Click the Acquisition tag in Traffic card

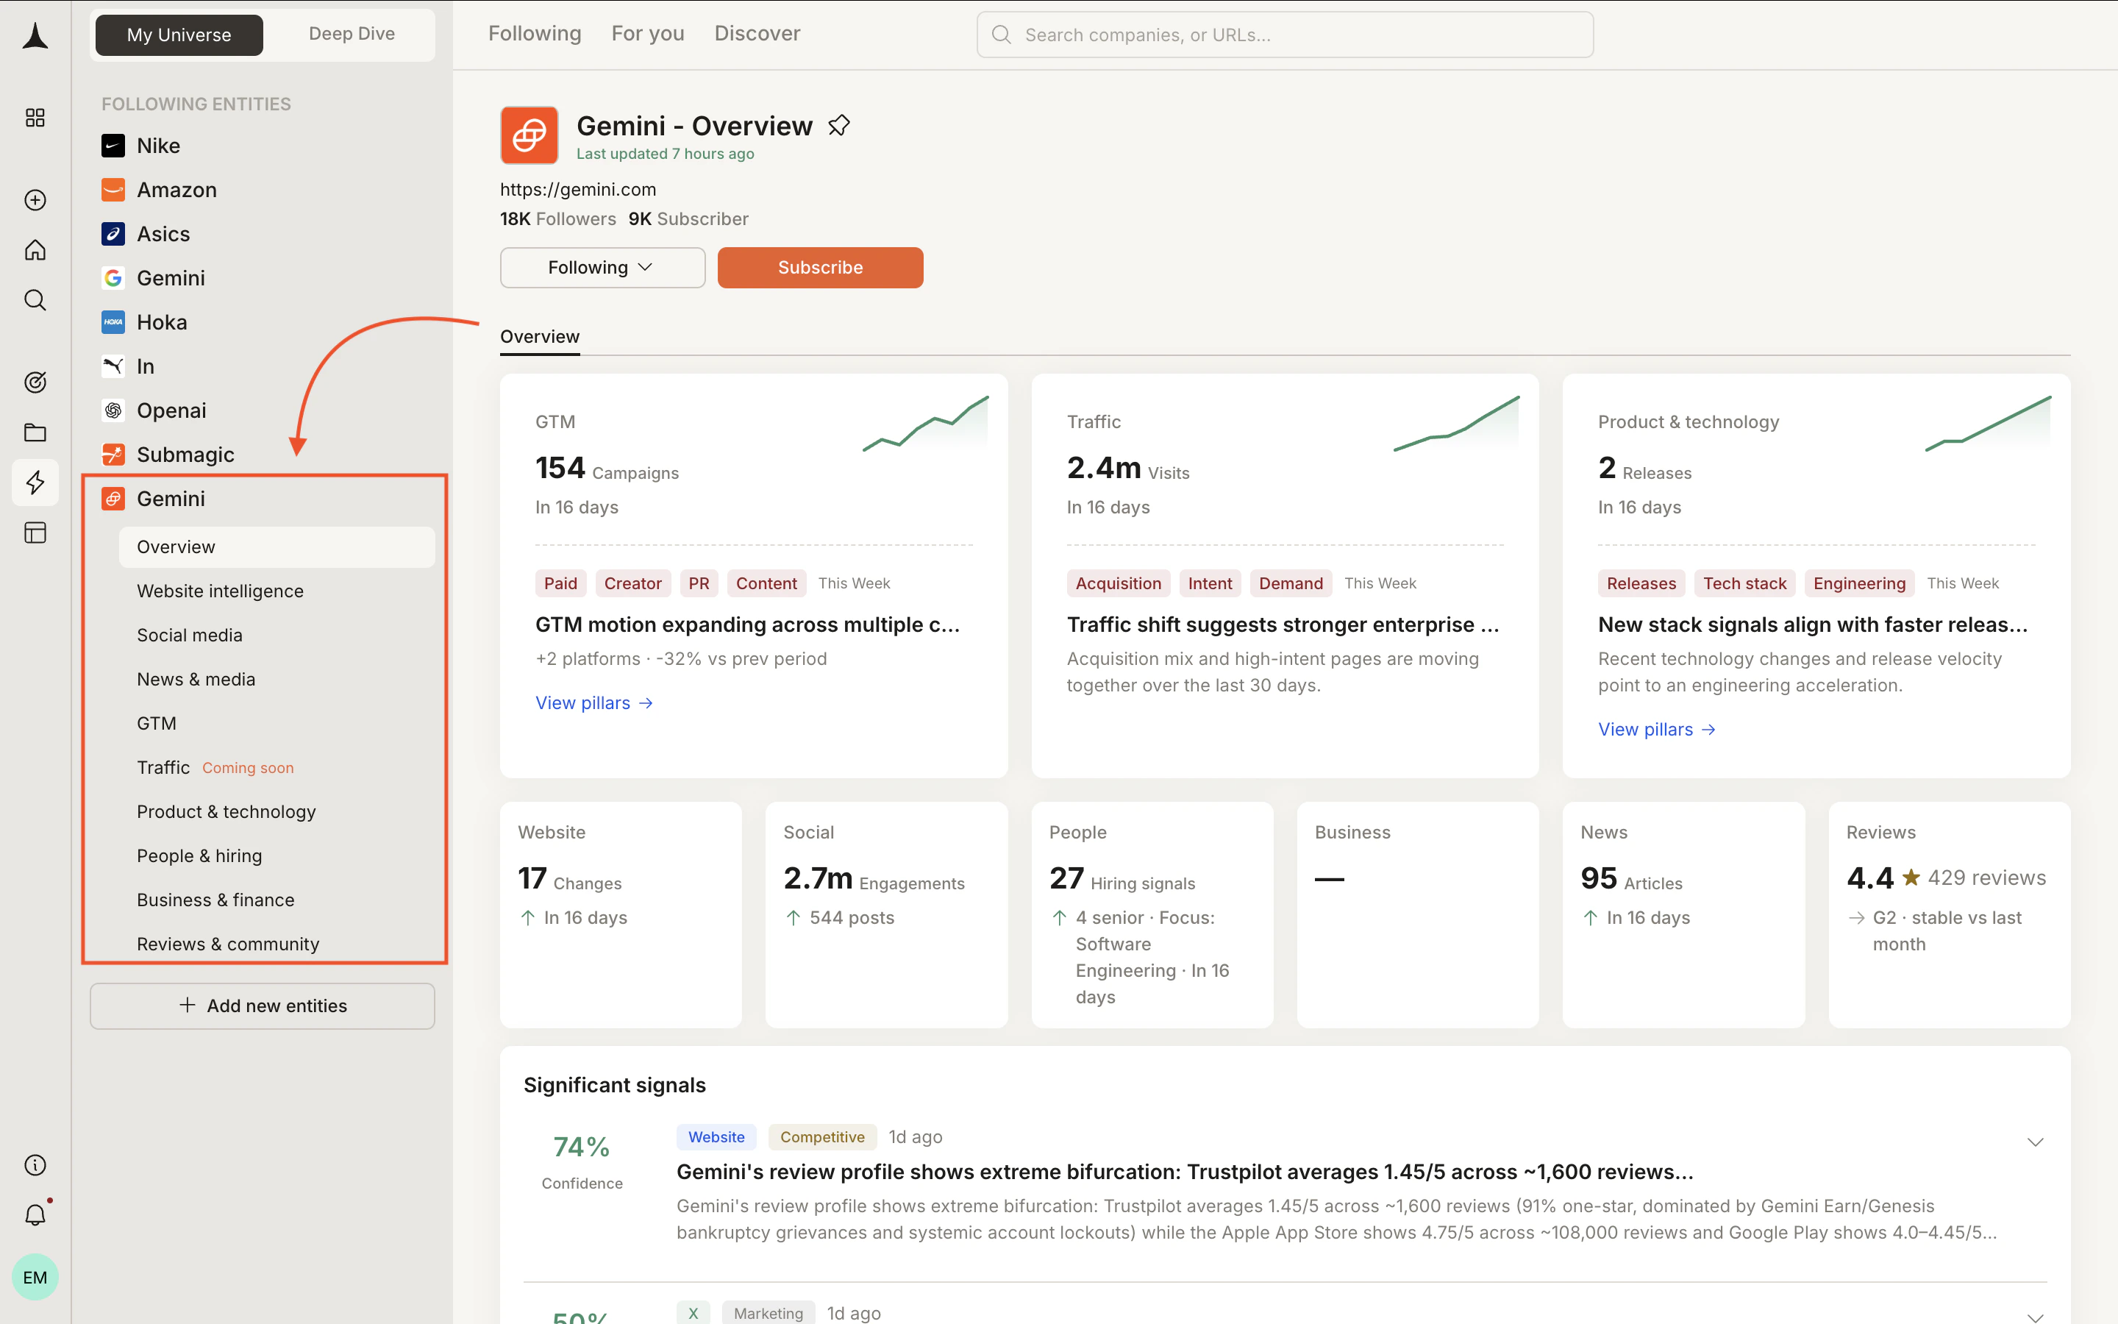tap(1119, 584)
